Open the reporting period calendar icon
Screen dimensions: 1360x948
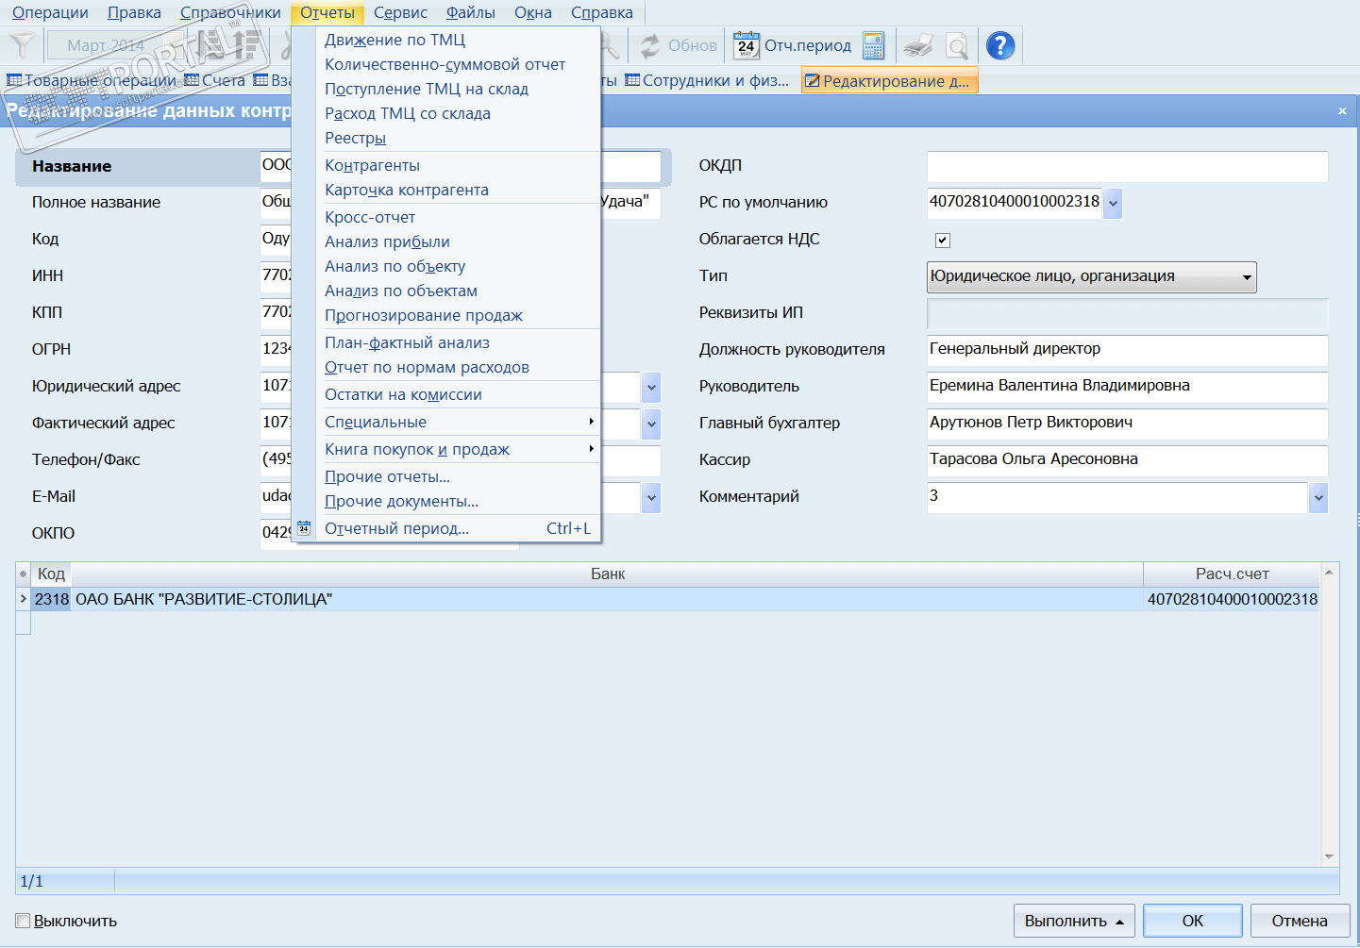[747, 45]
